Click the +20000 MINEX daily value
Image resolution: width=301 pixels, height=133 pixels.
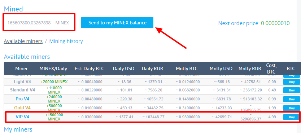(54, 82)
